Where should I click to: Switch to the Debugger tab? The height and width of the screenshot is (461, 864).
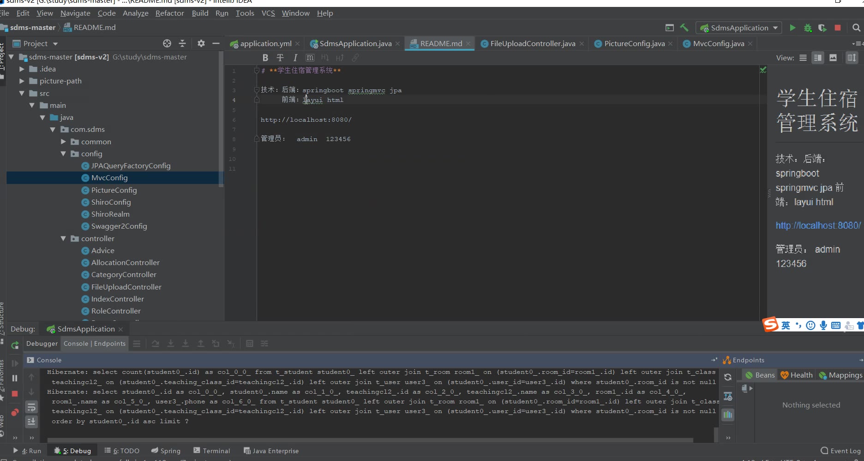(42, 343)
